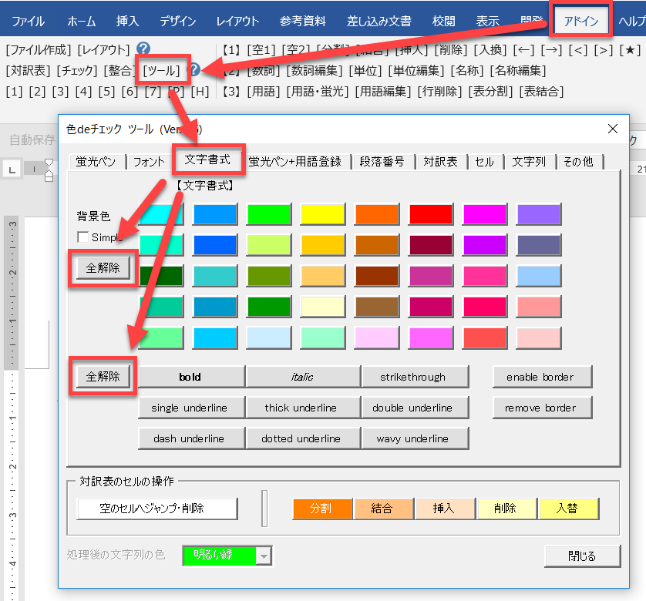
Task: Click the orange 分割 cell button
Action: click(322, 509)
